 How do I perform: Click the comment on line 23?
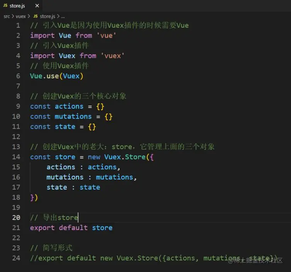pyautogui.click(x=51, y=248)
